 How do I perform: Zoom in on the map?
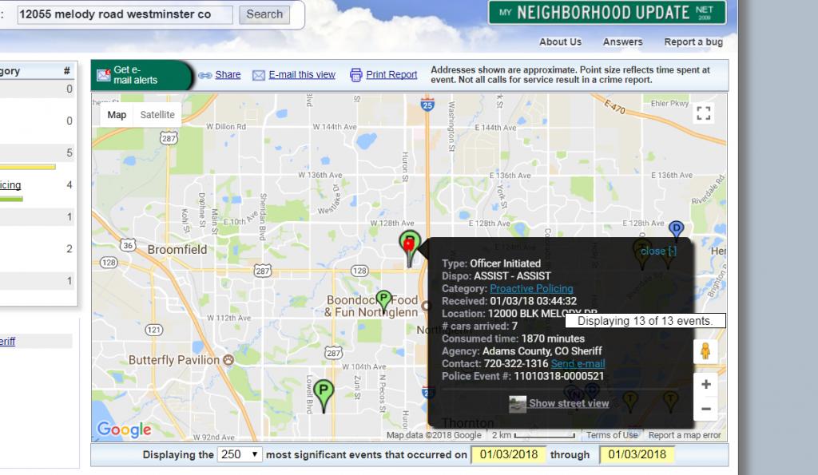point(705,385)
